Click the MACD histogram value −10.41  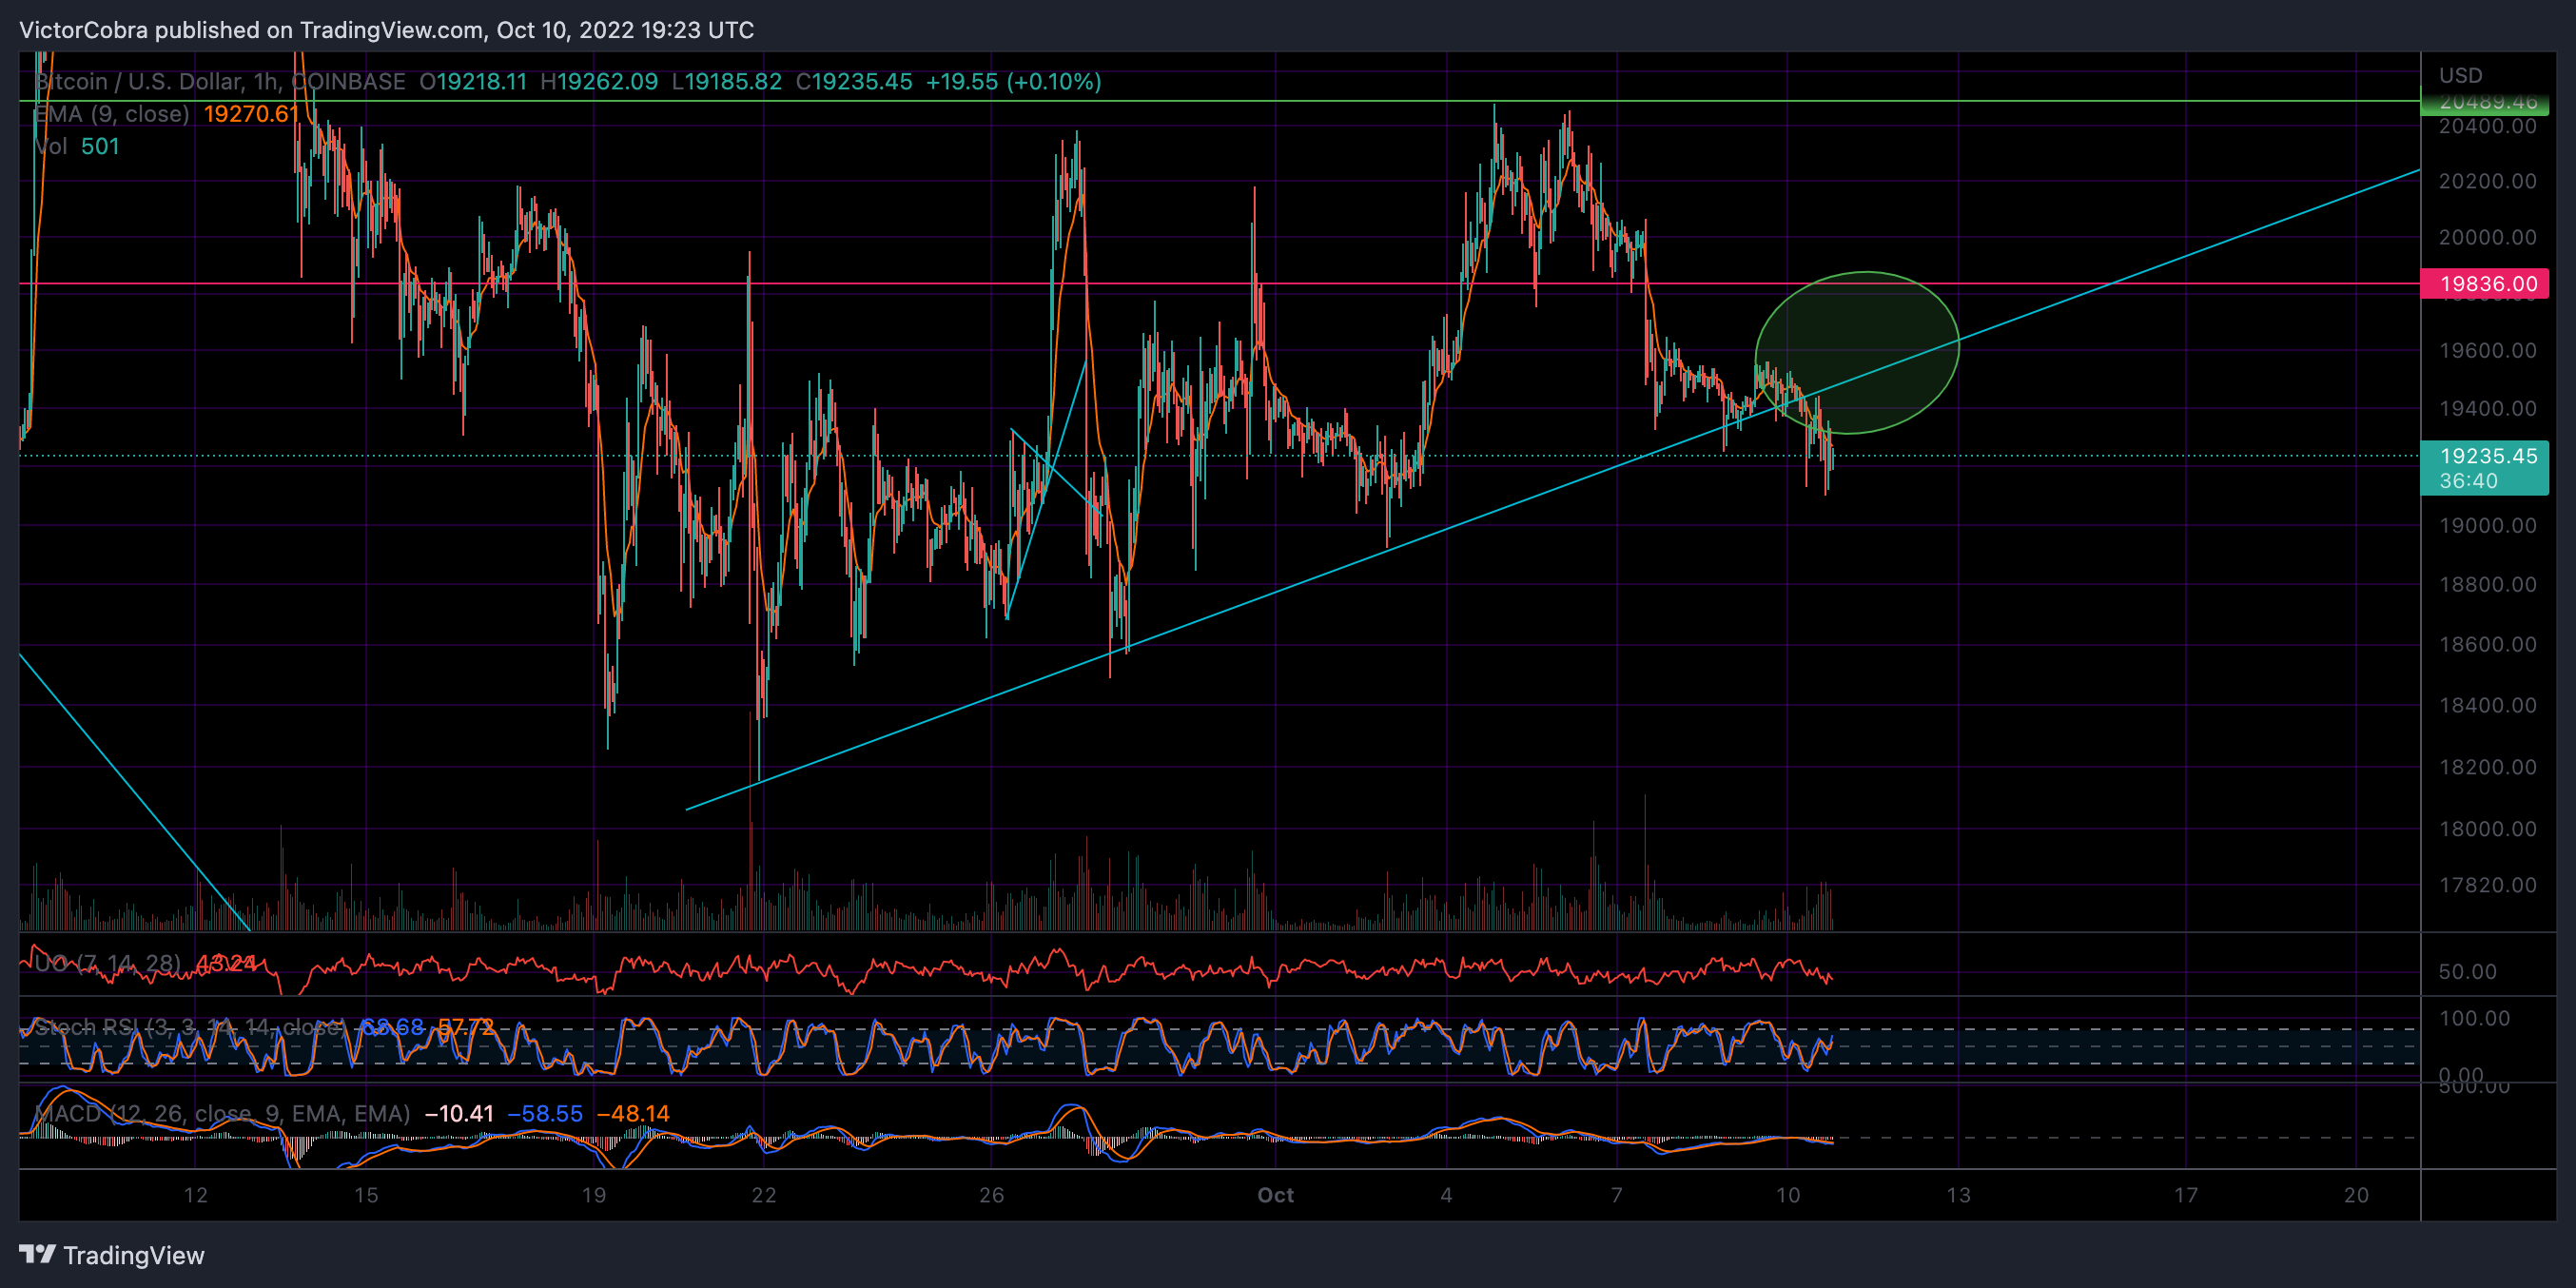[x=459, y=1113]
